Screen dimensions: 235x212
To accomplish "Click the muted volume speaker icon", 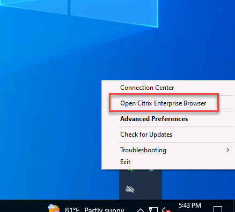I will [x=166, y=210].
